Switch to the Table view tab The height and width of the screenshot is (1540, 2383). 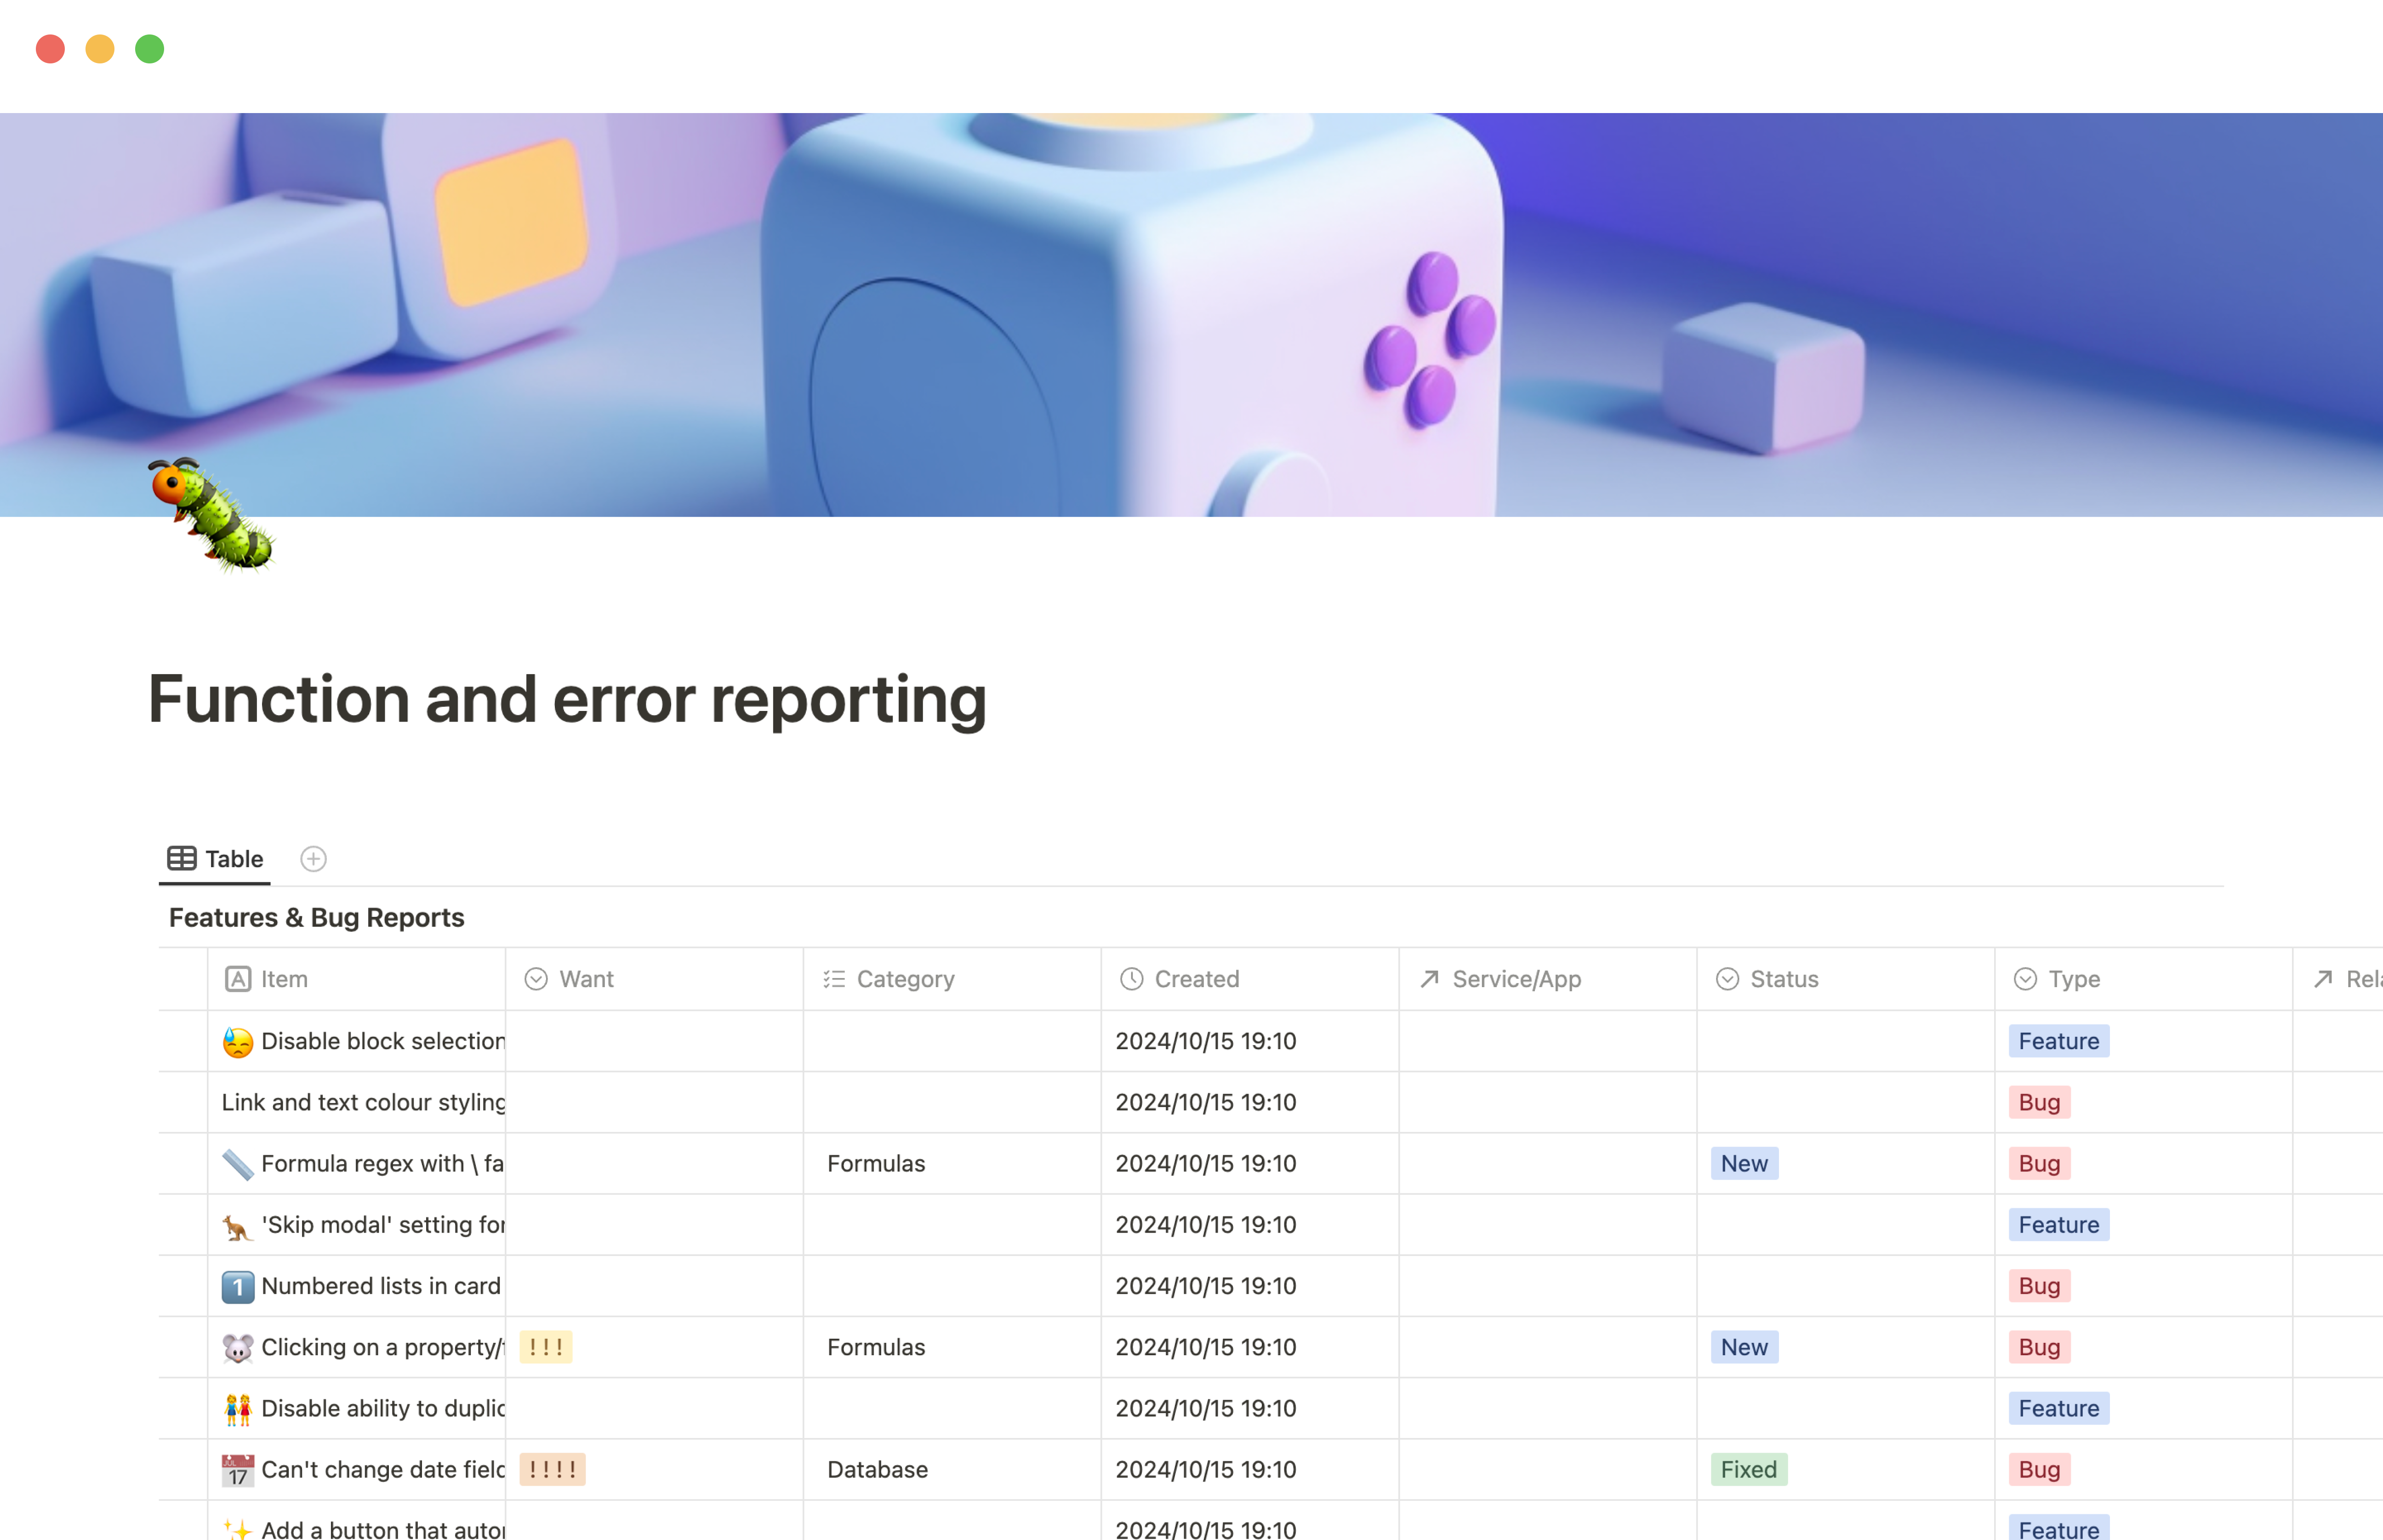click(233, 859)
